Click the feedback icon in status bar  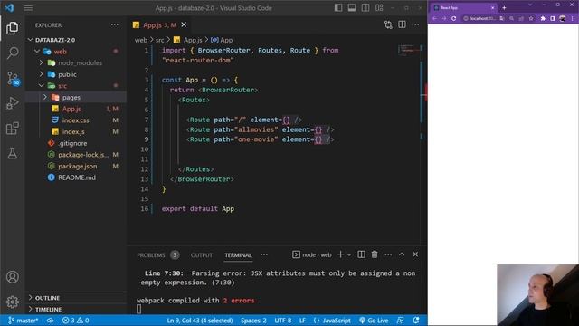(400, 320)
